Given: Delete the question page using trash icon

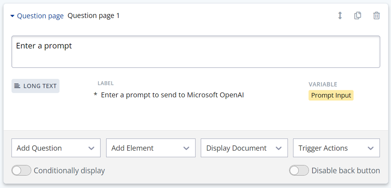Looking at the screenshot, I should click(376, 16).
